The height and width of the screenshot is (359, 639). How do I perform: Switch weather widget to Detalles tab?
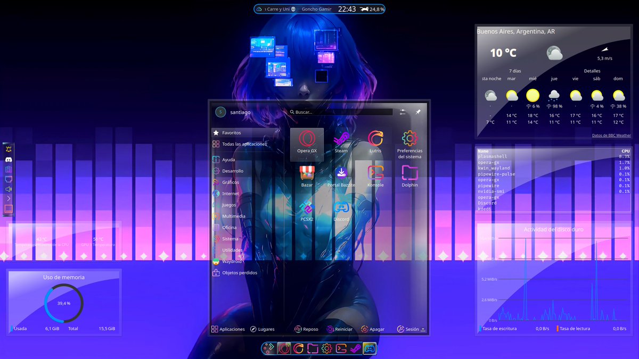[x=592, y=71]
